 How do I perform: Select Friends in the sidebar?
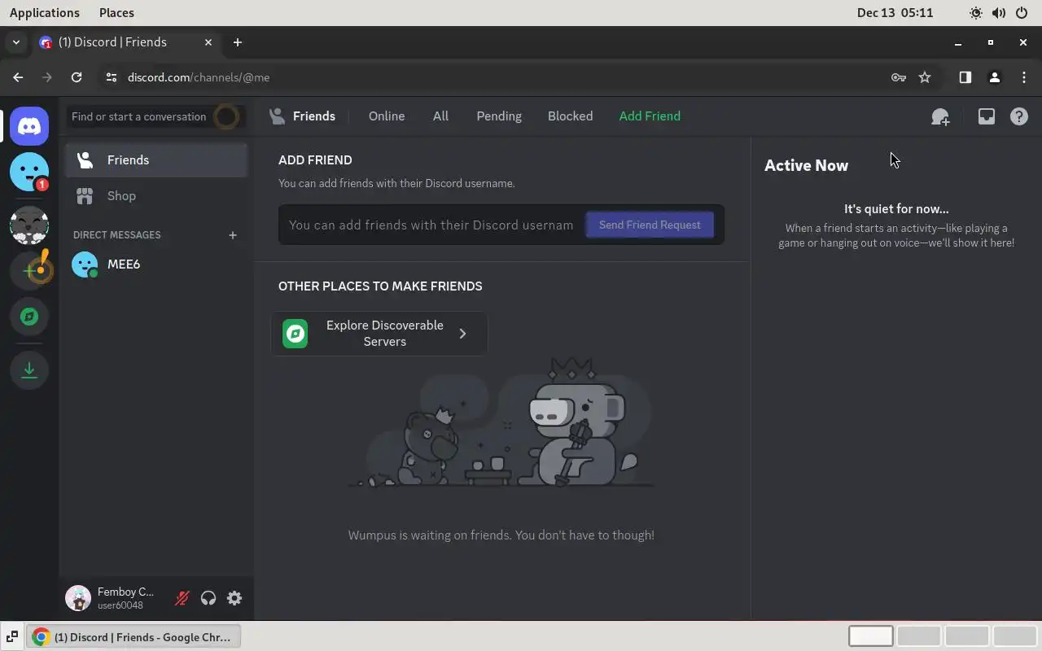point(156,160)
